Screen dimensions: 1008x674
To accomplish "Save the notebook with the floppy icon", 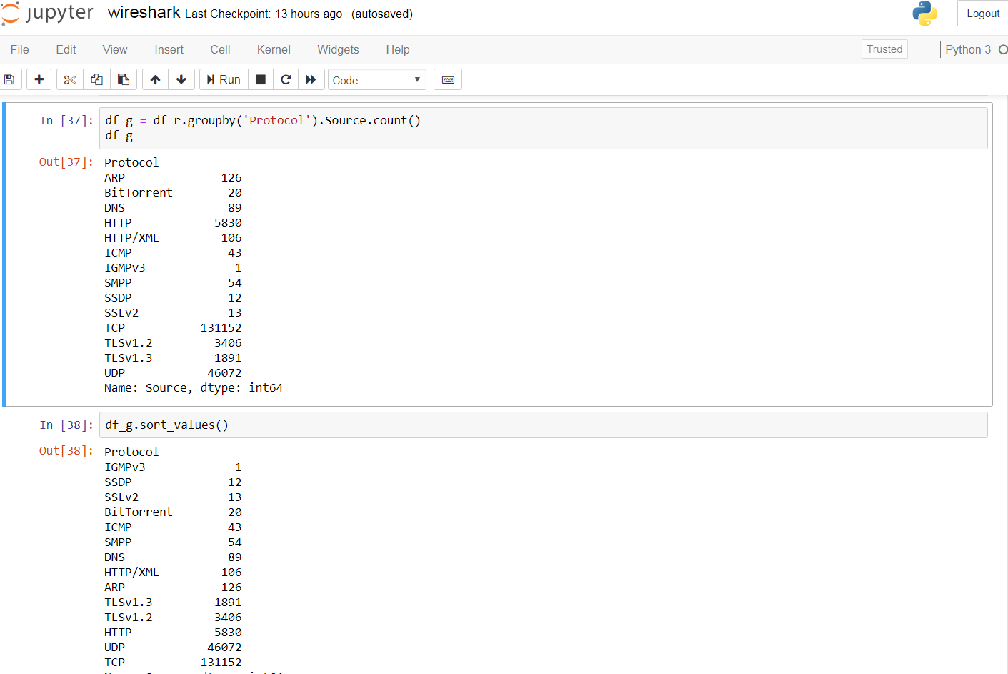I will click(x=9, y=79).
